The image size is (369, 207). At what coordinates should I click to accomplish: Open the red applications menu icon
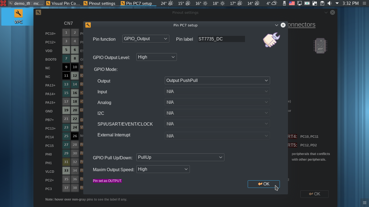pos(3,3)
